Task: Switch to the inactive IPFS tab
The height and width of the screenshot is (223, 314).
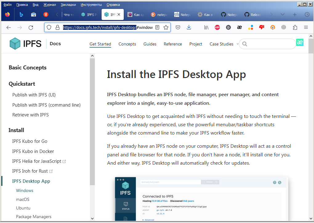Action: [x=89, y=14]
